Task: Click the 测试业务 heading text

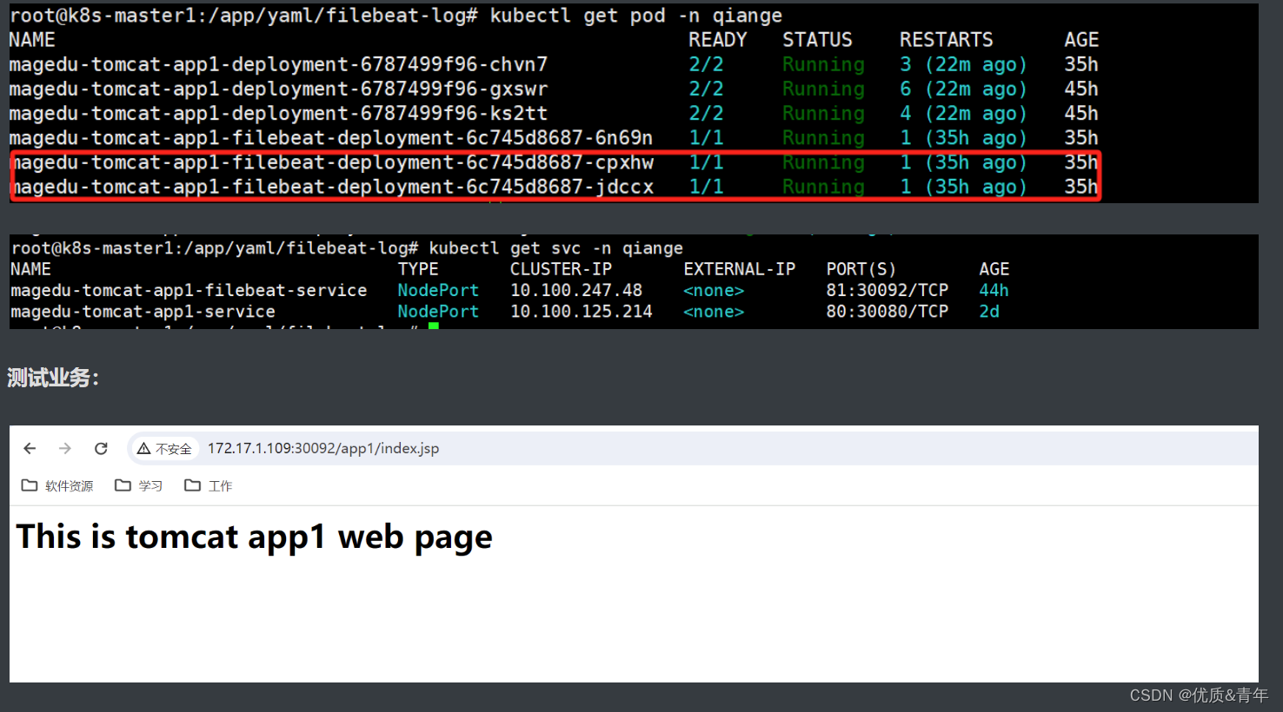Action: click(x=53, y=378)
